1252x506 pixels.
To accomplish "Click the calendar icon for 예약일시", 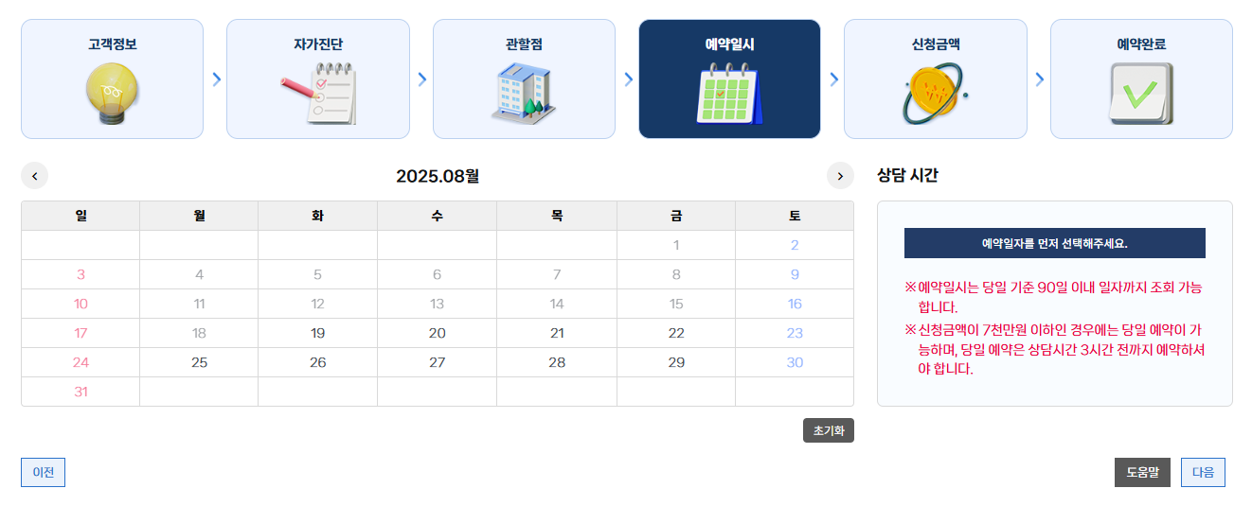I will 729,95.
